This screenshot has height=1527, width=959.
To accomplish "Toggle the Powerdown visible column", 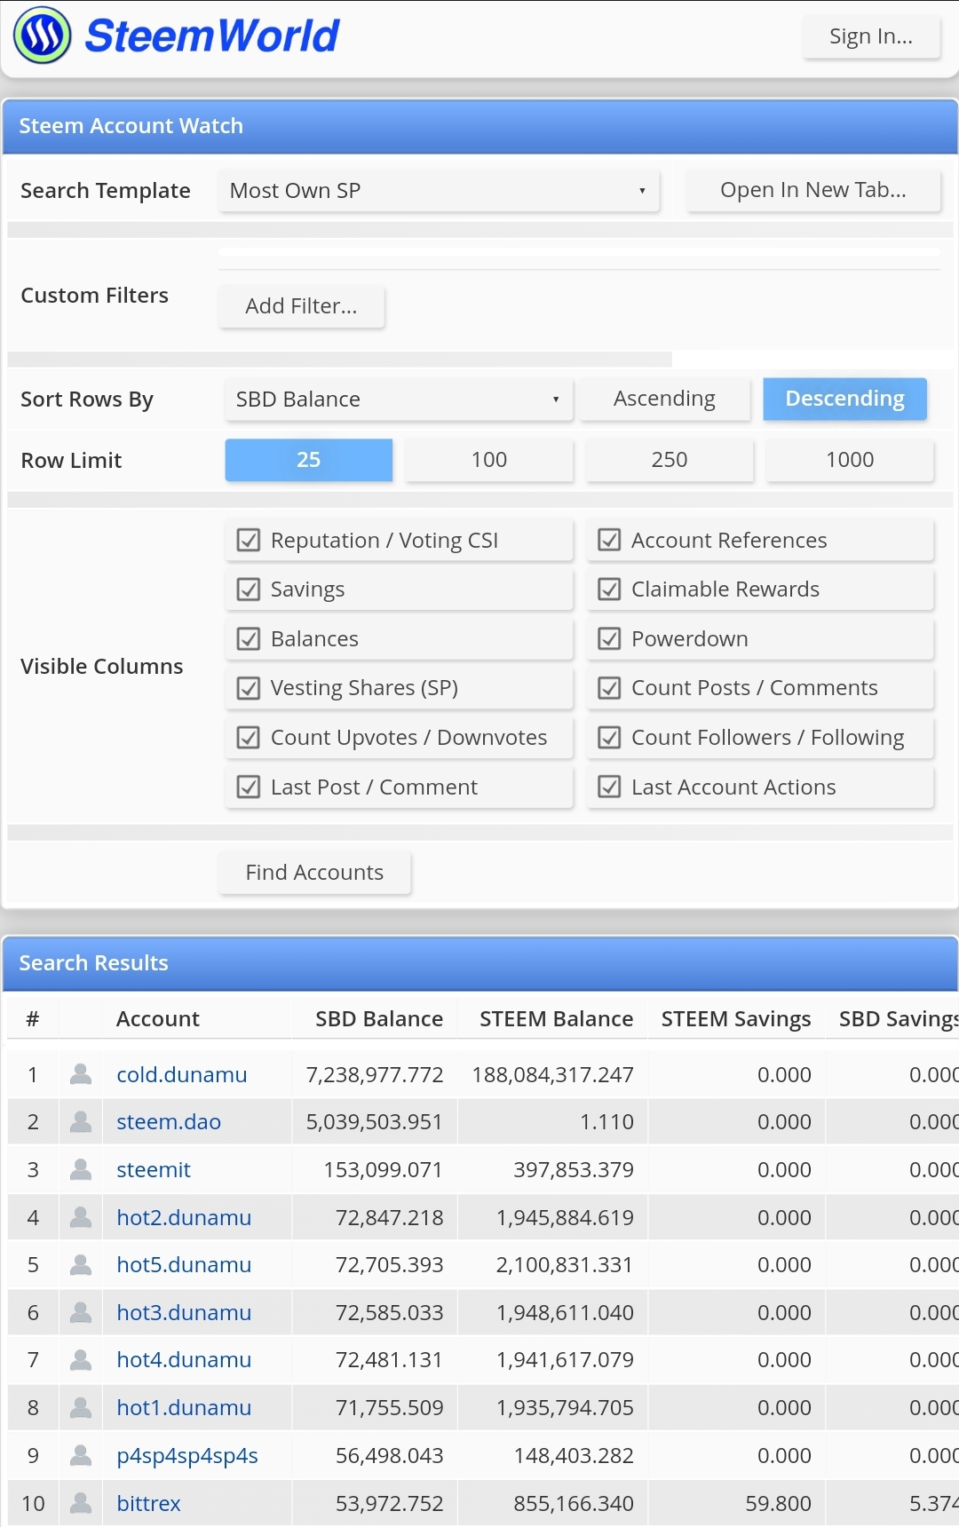I will pyautogui.click(x=610, y=638).
